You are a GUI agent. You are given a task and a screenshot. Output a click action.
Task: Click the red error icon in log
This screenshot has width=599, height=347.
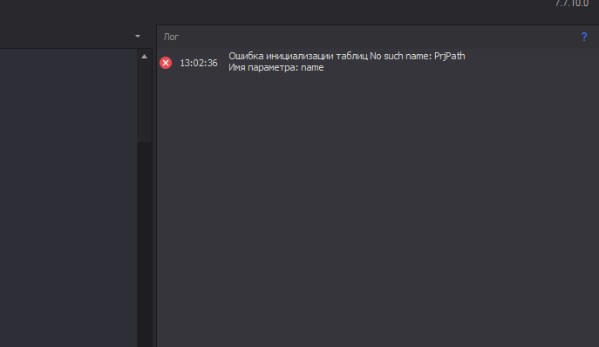click(x=166, y=63)
